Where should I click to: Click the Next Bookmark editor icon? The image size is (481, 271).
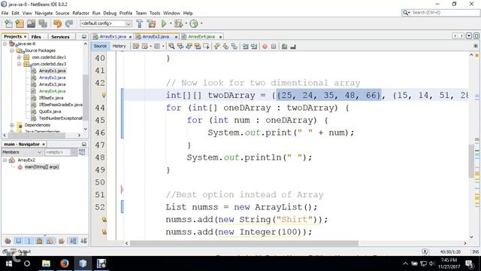[x=225, y=47]
